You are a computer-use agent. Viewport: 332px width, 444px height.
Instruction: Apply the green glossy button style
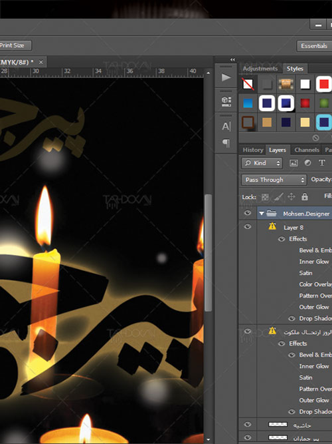(x=324, y=103)
